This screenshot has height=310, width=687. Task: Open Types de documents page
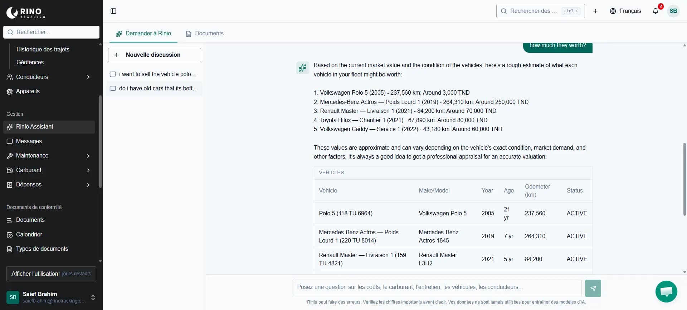(x=49, y=249)
